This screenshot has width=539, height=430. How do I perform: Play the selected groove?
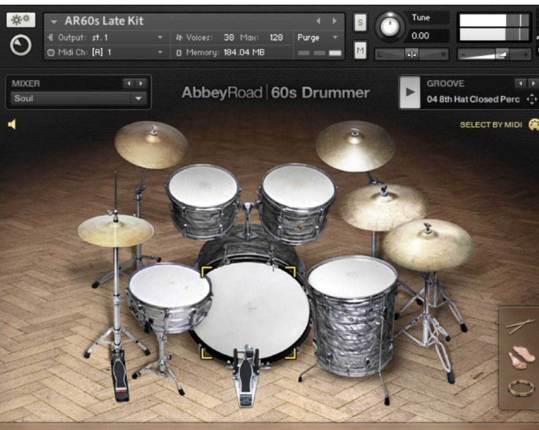pyautogui.click(x=410, y=93)
